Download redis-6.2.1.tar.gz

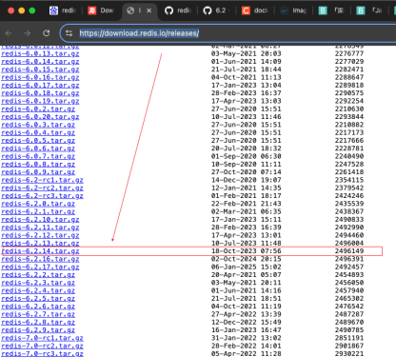pyautogui.click(x=38, y=211)
